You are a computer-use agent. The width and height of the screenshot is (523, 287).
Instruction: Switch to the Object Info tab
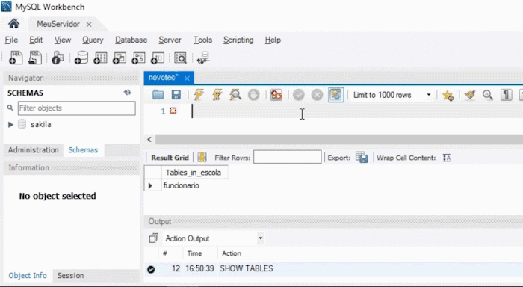(28, 275)
